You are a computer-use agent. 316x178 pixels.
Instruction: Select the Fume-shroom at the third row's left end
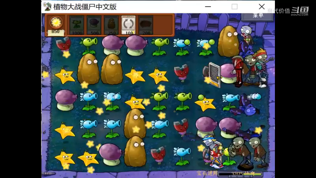tap(66, 100)
